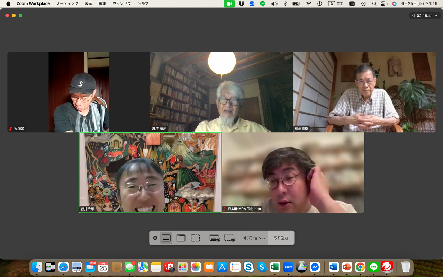Open the Bluetooth menu bar icon
Screen dimensions: 443x277
(x=285, y=3)
